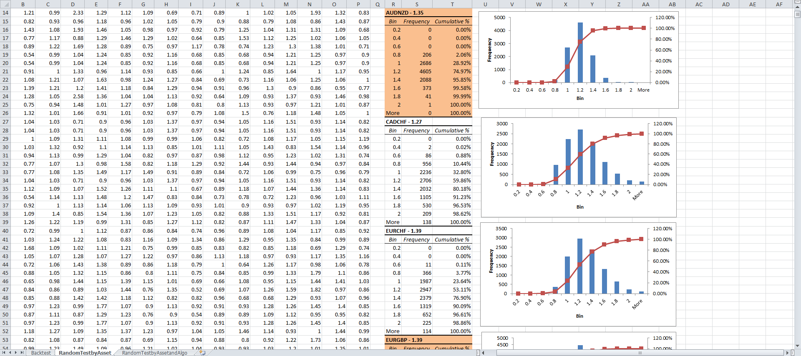Click the horizontal scrollbar right arrow
The image size is (801, 356).
(788, 353)
